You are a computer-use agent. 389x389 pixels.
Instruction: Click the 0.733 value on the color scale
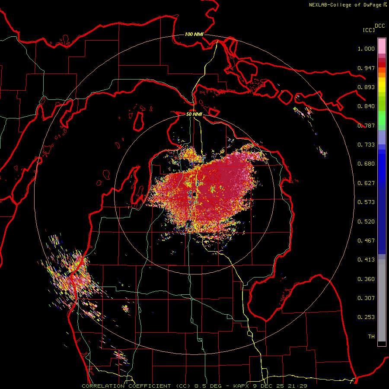click(366, 145)
